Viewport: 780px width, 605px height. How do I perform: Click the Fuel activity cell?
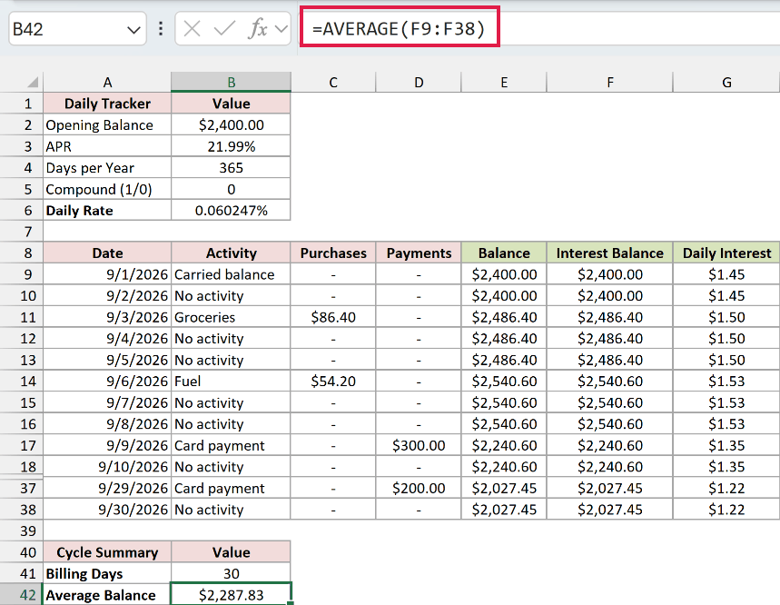[232, 382]
